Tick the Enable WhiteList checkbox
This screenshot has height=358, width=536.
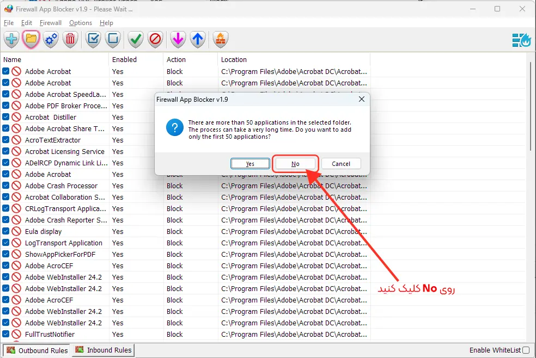[x=526, y=350]
